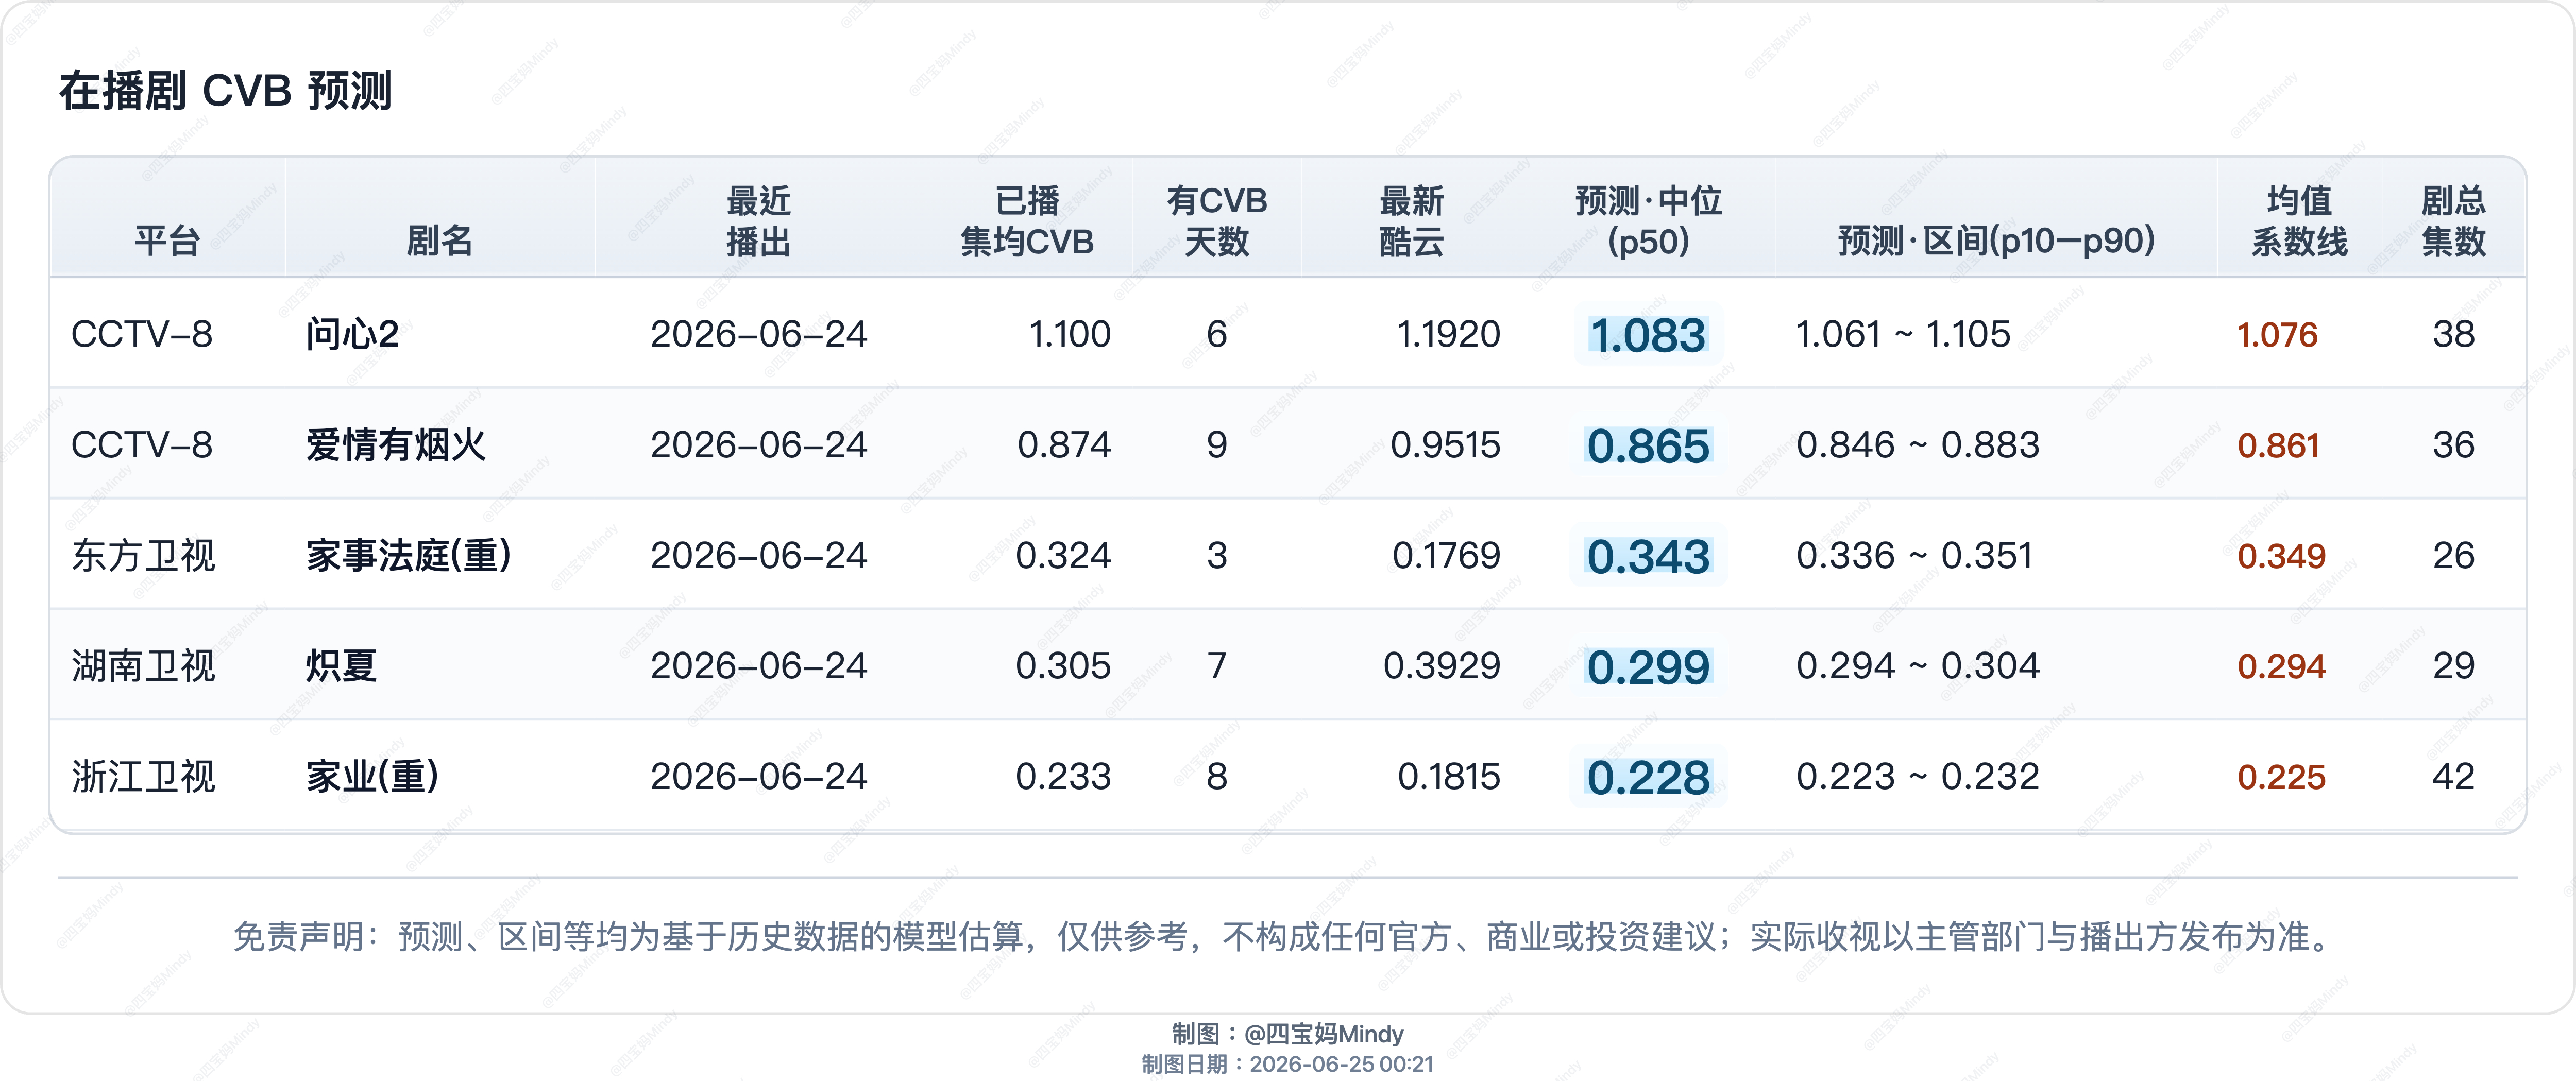Click the 平台 column header
This screenshot has height=1081, width=2576.
(167, 241)
